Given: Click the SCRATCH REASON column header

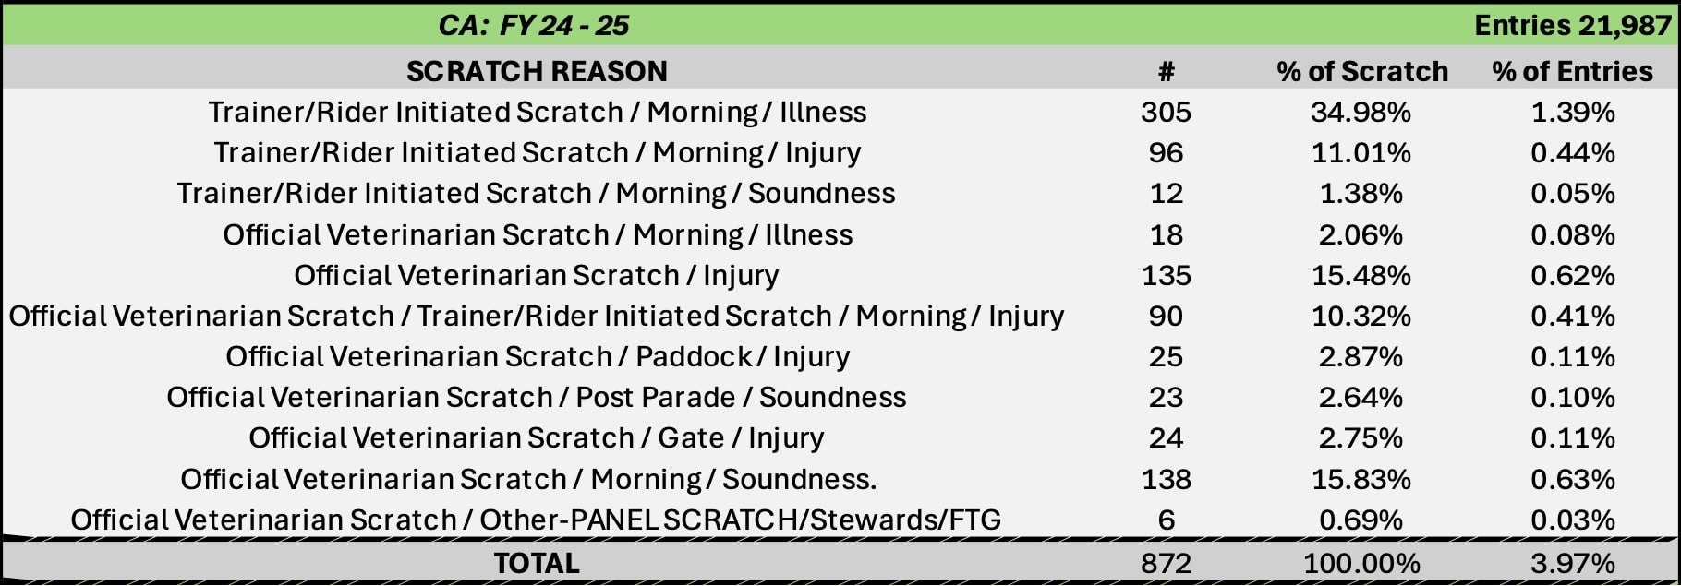Looking at the screenshot, I should coord(537,71).
